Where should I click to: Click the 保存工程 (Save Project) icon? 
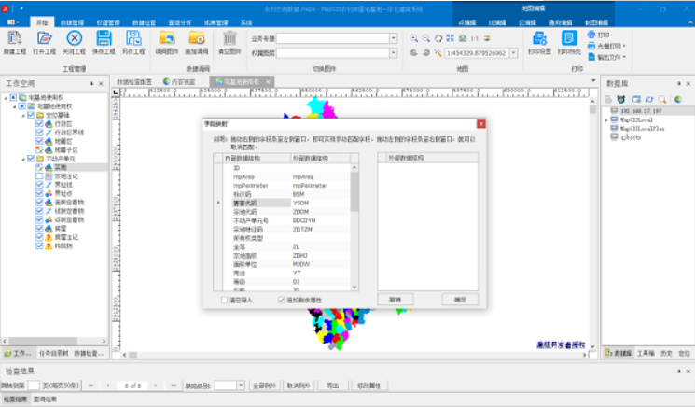coord(104,41)
